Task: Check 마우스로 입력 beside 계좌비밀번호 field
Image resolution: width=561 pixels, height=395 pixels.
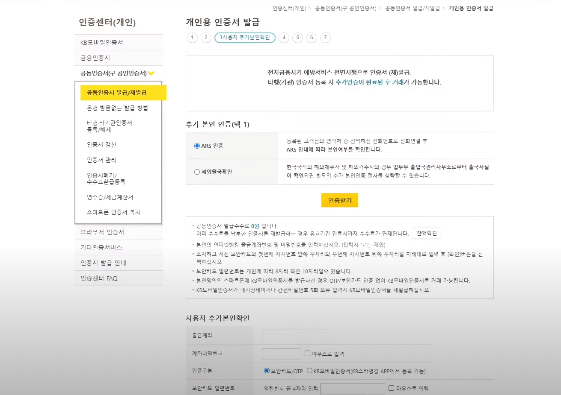Action: click(307, 353)
